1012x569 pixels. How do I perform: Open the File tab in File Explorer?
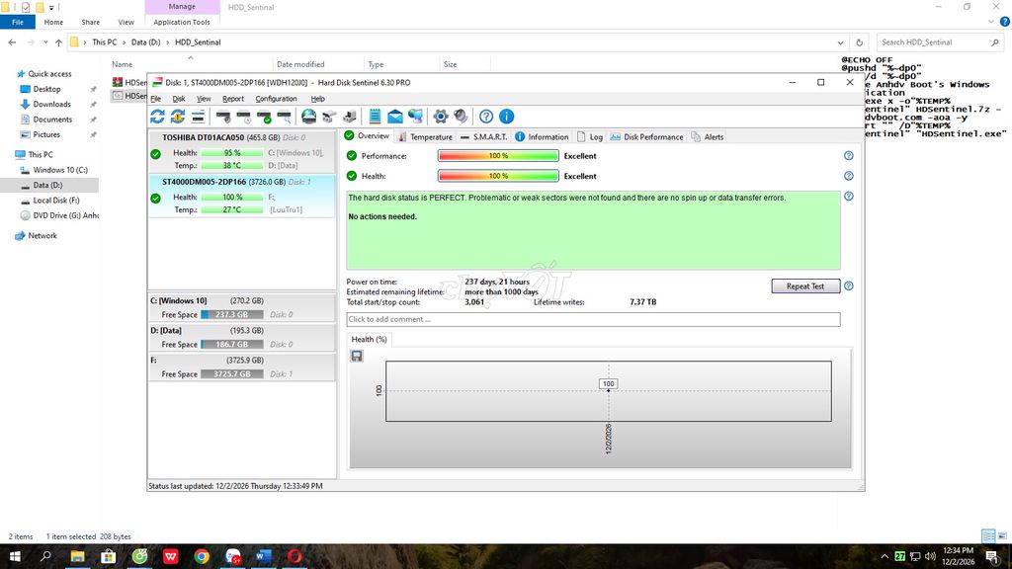pyautogui.click(x=18, y=22)
